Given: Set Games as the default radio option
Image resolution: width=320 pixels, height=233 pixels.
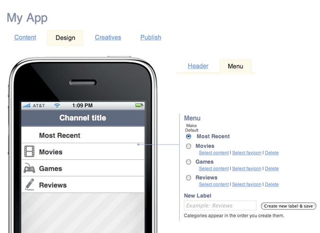Looking at the screenshot, I should 189,162.
